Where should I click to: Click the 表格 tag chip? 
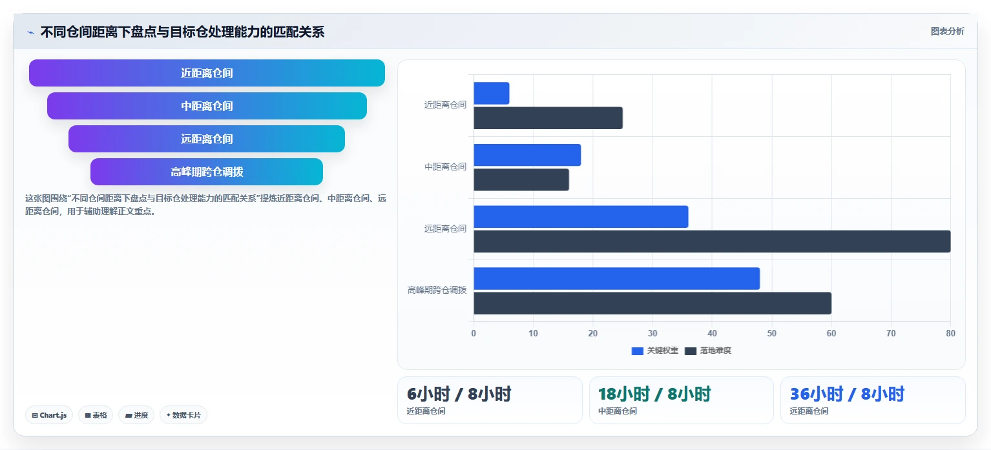pyautogui.click(x=96, y=415)
